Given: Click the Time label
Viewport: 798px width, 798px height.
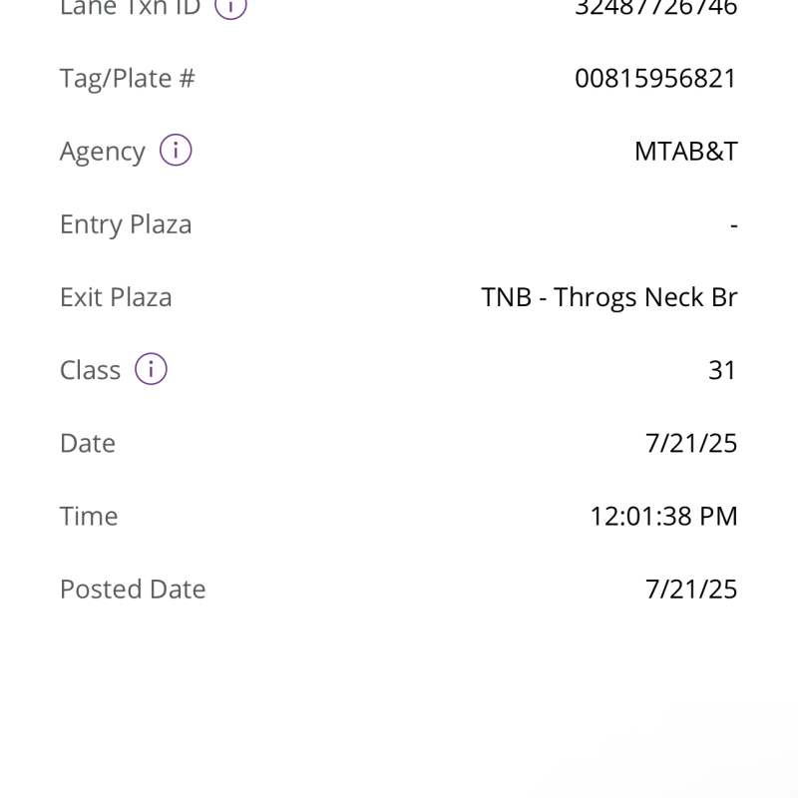Looking at the screenshot, I should point(89,516).
